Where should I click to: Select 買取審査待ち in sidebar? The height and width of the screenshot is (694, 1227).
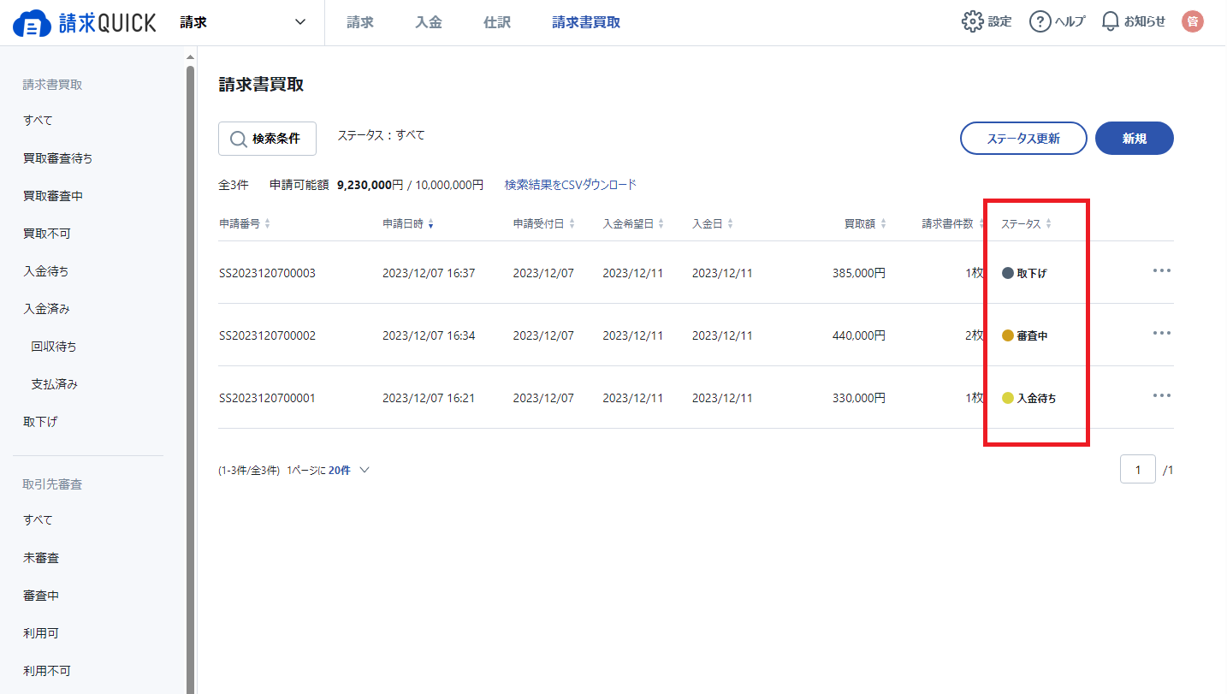[x=57, y=158]
